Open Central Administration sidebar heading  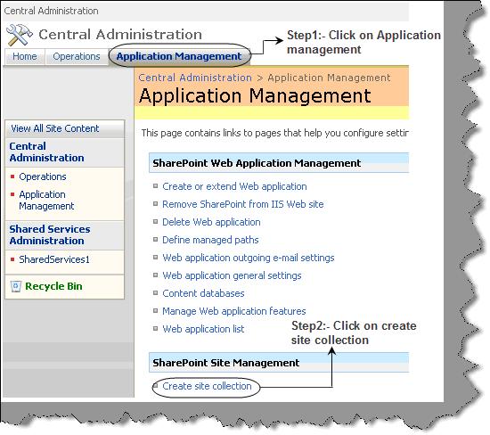[x=46, y=152]
